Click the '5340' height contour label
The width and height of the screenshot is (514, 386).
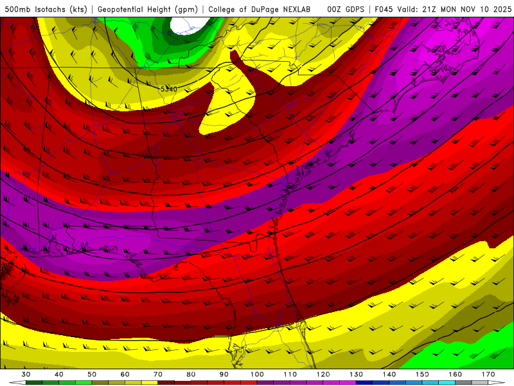(169, 89)
